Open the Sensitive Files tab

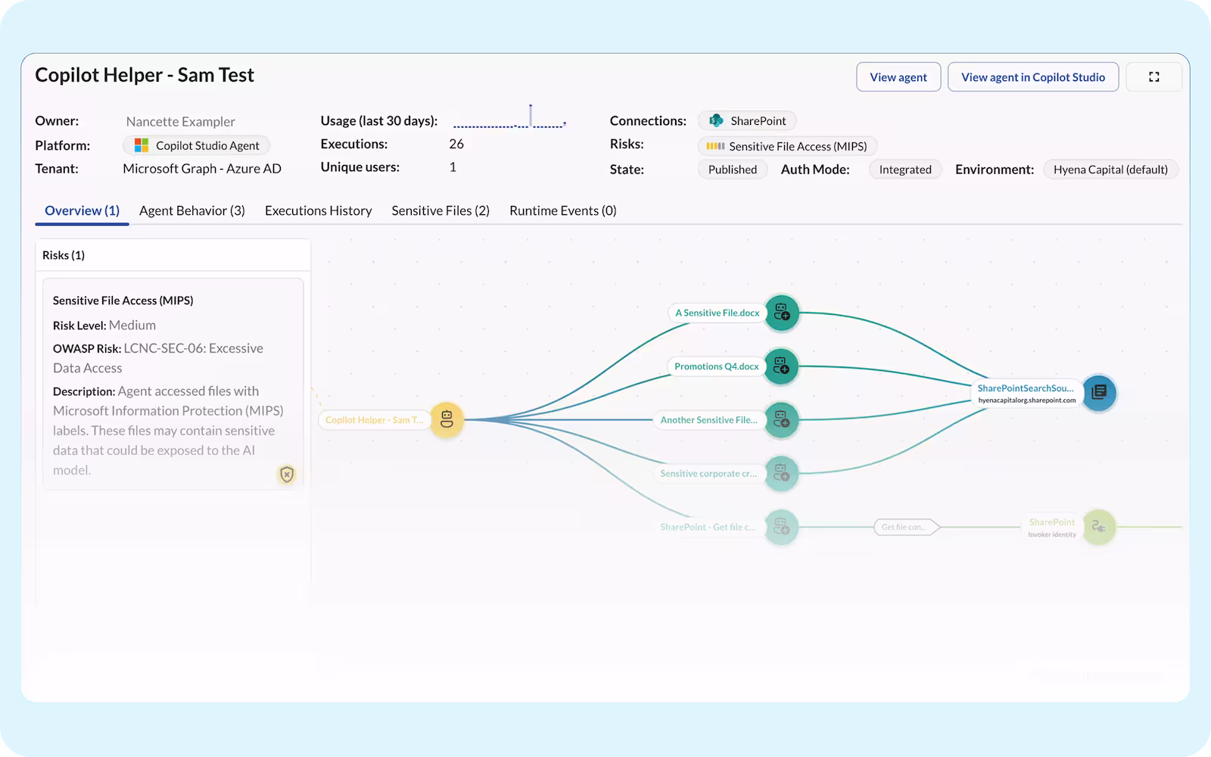coord(440,210)
